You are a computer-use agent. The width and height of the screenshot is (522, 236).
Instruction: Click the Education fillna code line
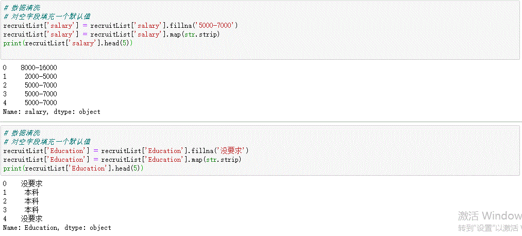[x=126, y=150]
